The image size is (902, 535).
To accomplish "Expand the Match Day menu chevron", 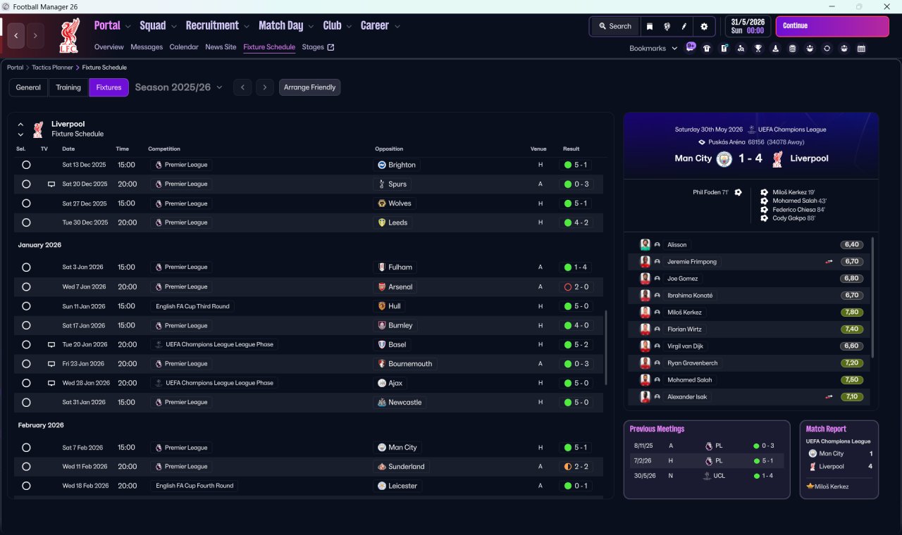I will 311,27.
